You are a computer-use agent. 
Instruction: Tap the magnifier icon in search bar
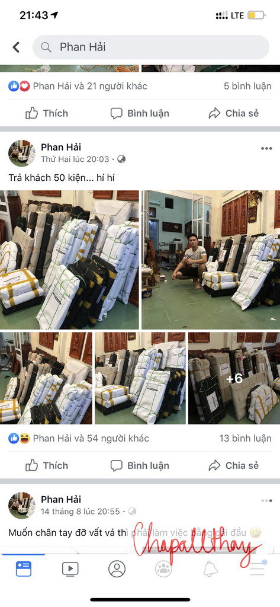[46, 47]
